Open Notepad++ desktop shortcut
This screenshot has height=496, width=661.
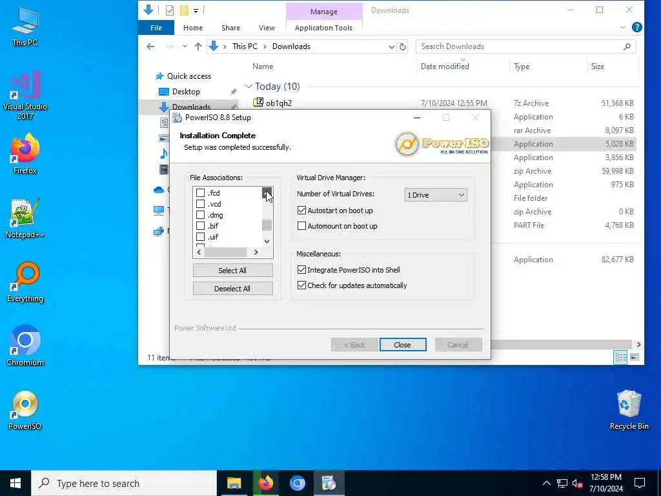25,218
